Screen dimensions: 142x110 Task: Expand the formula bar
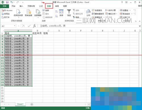pos(140,26)
